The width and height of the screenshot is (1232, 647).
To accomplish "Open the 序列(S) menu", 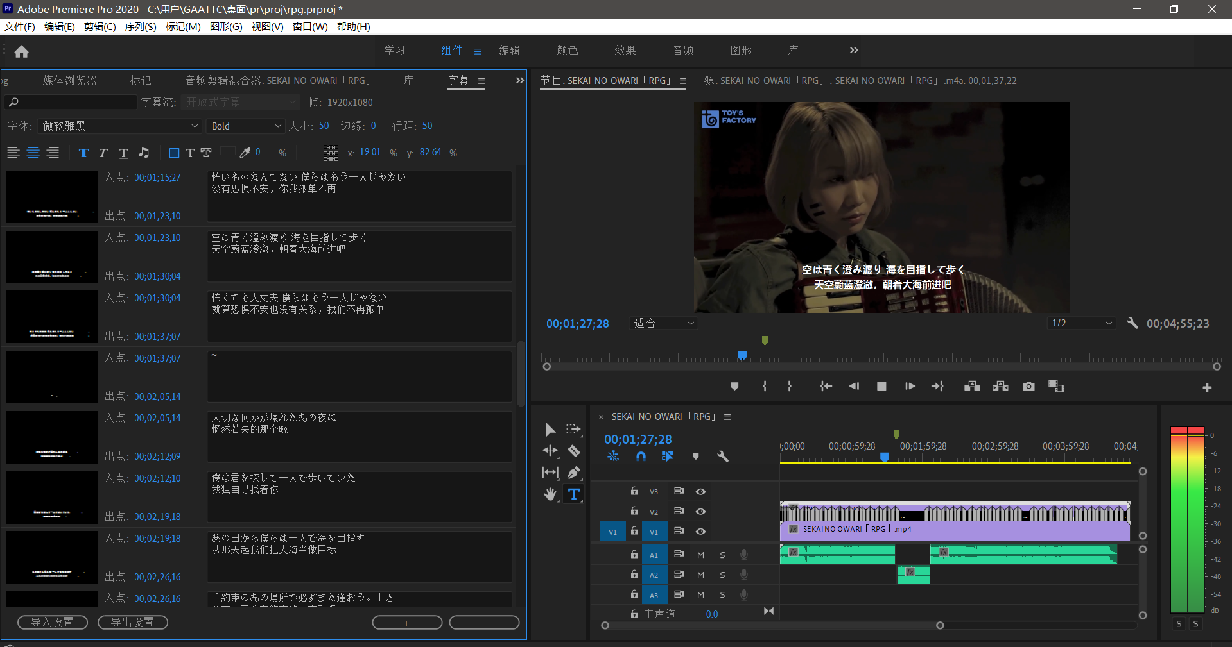I will pyautogui.click(x=140, y=27).
